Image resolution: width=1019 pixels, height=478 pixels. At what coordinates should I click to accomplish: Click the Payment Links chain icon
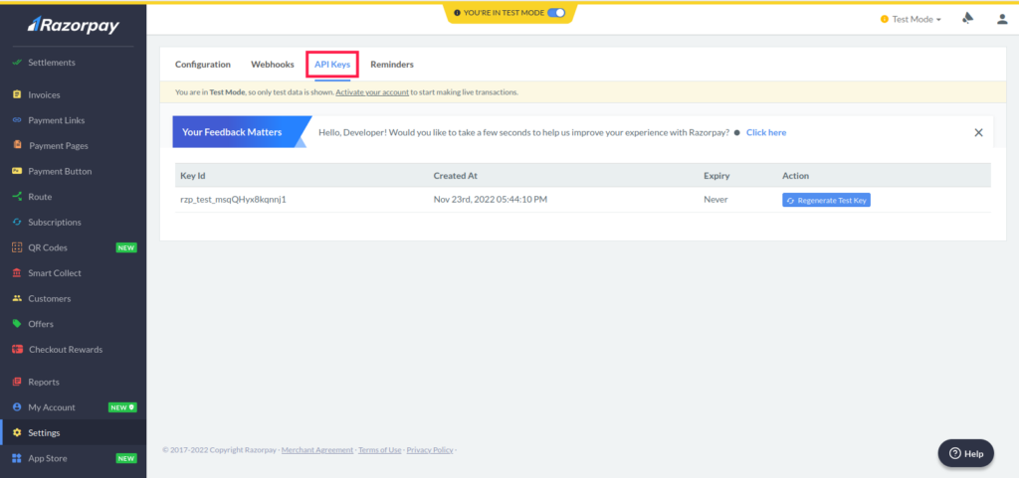17,120
